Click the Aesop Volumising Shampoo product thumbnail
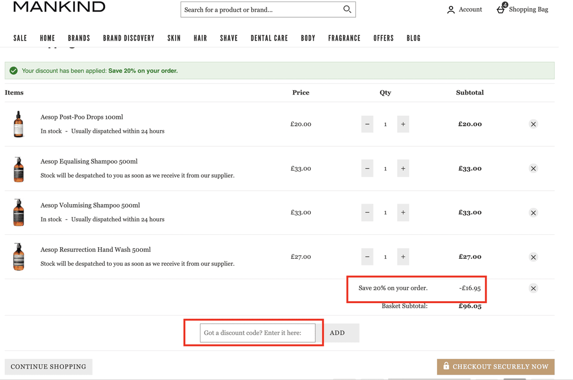The image size is (573, 380). (x=19, y=213)
